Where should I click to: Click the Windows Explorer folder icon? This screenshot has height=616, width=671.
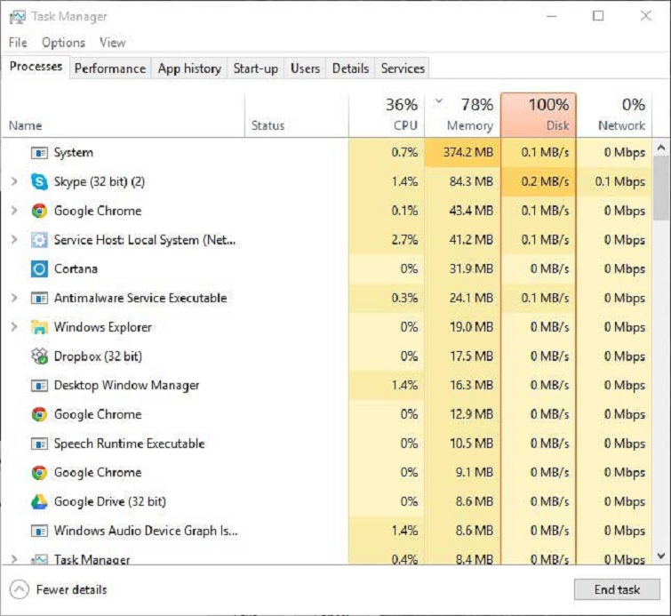[39, 327]
